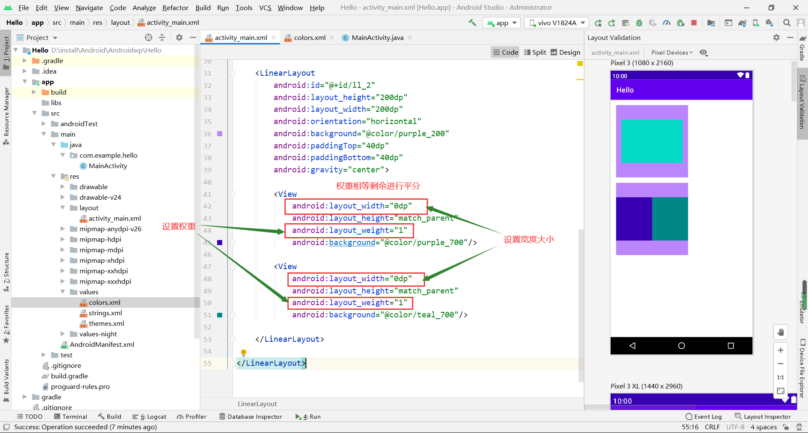
Task: Click the Debug app bug icon
Action: 639,23
